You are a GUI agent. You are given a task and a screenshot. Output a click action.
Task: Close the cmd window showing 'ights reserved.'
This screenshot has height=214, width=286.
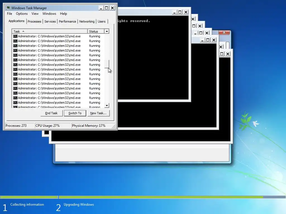click(x=186, y=12)
